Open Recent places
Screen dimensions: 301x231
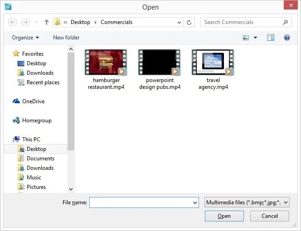click(x=43, y=82)
